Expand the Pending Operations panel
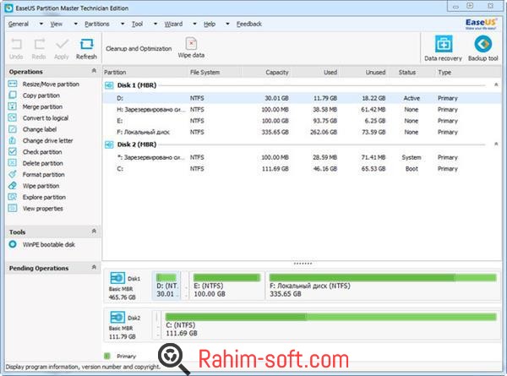Viewport: 507px width, 376px height. pyautogui.click(x=93, y=268)
